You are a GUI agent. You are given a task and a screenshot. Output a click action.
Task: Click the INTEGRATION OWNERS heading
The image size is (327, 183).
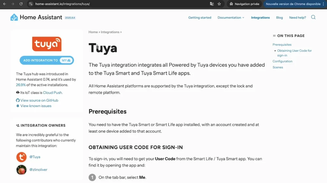pyautogui.click(x=43, y=126)
